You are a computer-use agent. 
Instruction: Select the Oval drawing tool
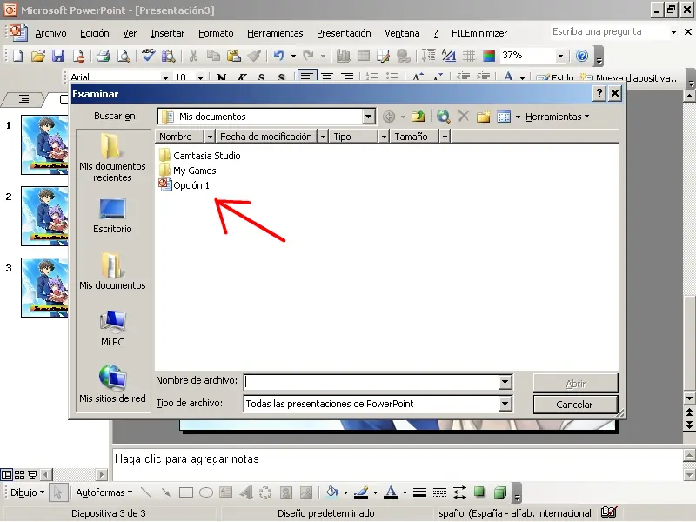coord(206,492)
